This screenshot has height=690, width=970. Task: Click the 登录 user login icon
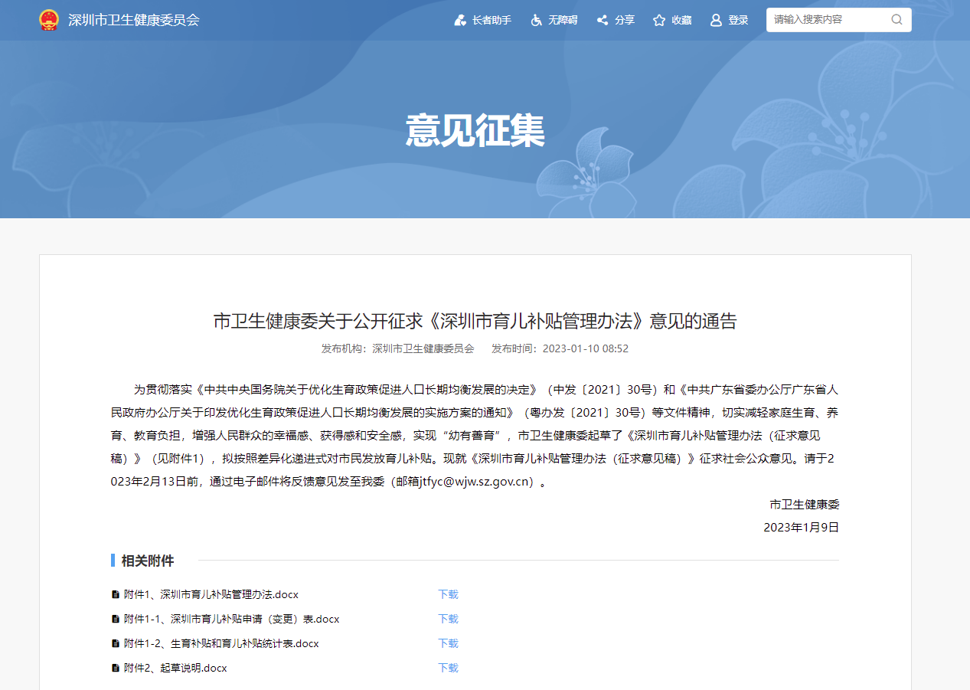pyautogui.click(x=716, y=20)
